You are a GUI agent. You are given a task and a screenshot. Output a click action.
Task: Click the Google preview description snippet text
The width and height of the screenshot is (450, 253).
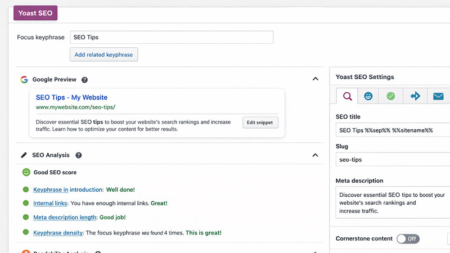click(x=133, y=125)
